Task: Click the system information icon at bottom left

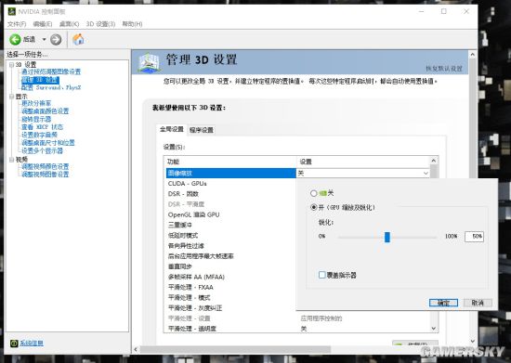Action: coord(14,344)
